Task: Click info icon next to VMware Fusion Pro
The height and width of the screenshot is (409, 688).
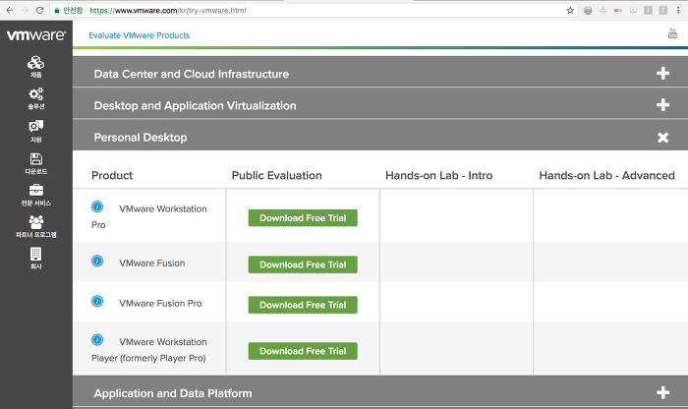Action: point(97,301)
